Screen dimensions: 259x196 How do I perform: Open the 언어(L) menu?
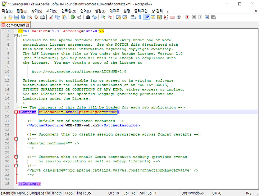click(x=85, y=11)
